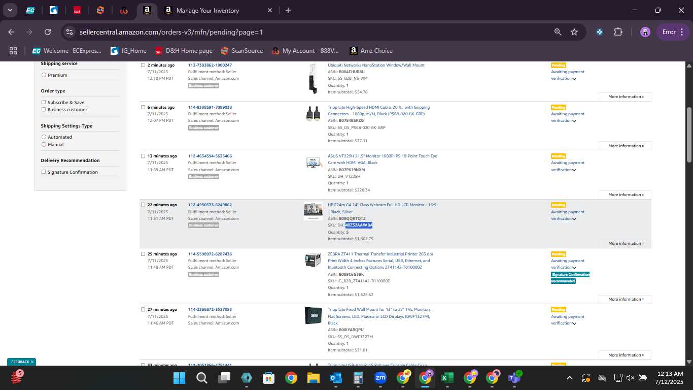Click the Tripp Lite HDMI cable thumbnail

[x=313, y=113]
